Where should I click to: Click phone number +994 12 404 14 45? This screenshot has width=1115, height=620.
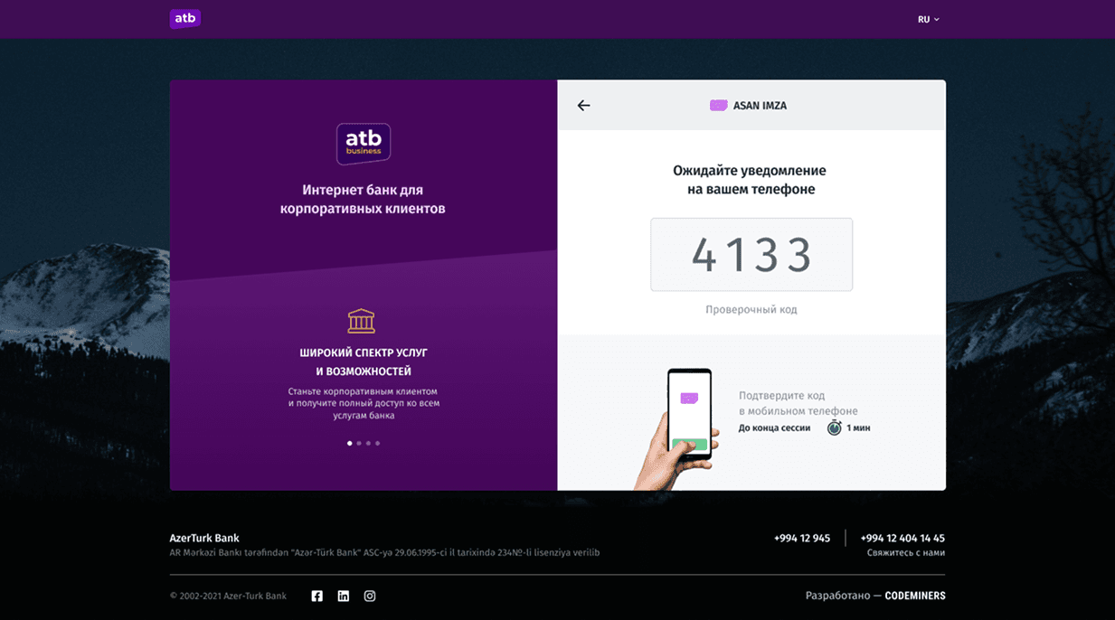pyautogui.click(x=902, y=538)
